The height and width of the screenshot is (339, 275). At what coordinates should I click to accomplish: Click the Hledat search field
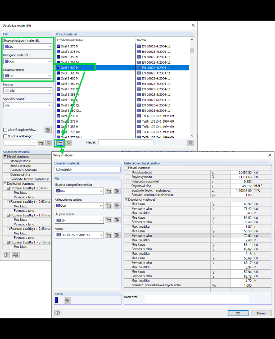tap(126, 142)
